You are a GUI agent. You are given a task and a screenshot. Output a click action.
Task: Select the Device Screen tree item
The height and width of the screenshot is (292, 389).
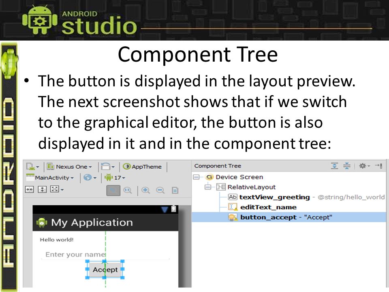point(239,177)
